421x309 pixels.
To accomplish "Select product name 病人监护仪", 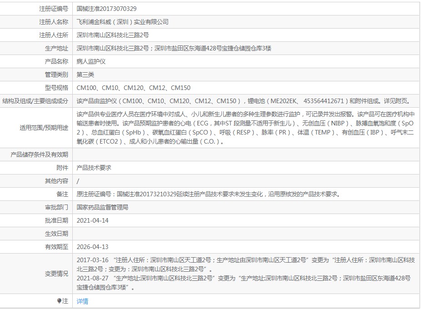I will 91,61.
